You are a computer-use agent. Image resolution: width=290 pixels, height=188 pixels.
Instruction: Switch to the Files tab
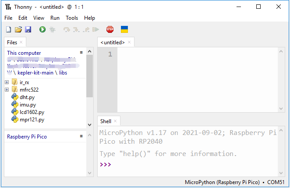click(12, 43)
